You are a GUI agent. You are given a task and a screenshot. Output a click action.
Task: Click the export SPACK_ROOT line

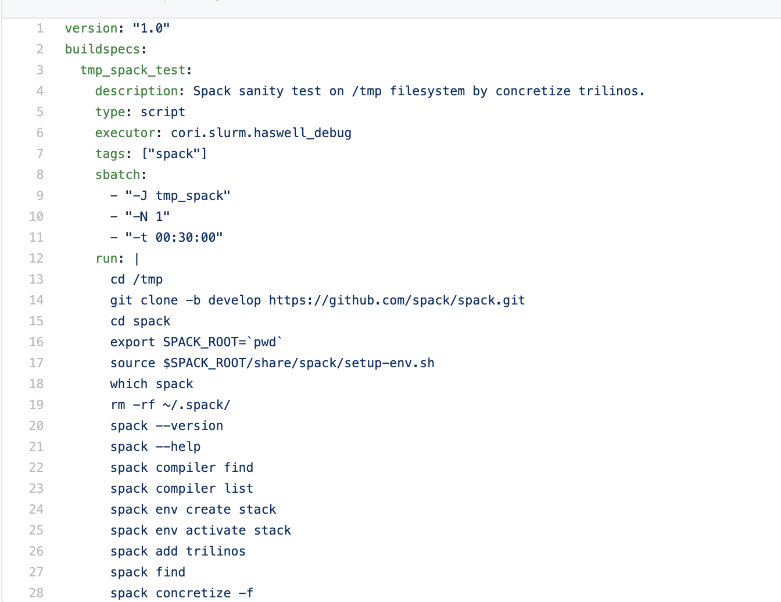pyautogui.click(x=196, y=342)
